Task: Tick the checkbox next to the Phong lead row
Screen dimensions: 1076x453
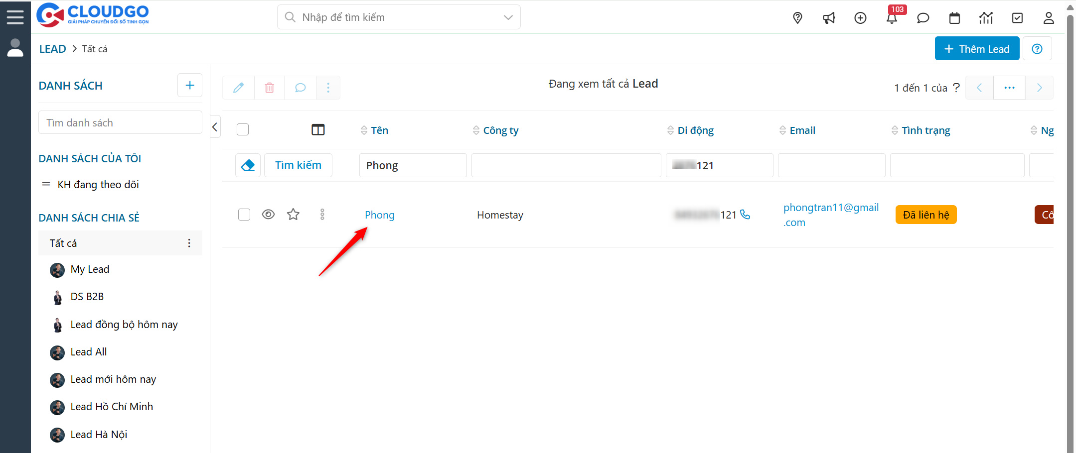Action: [x=244, y=215]
